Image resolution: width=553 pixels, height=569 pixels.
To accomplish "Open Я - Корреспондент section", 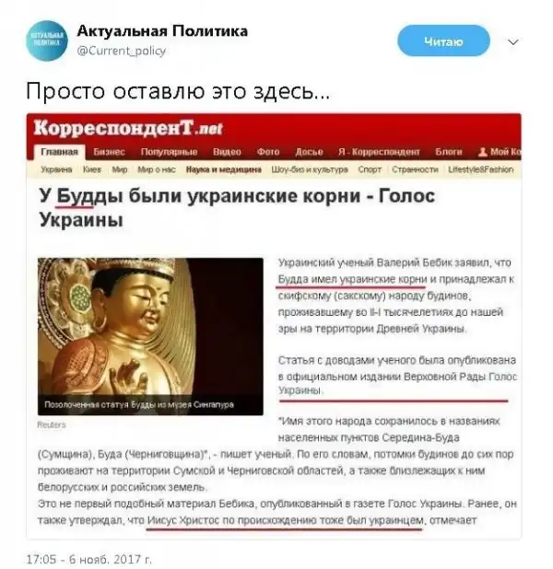I will coord(379,152).
